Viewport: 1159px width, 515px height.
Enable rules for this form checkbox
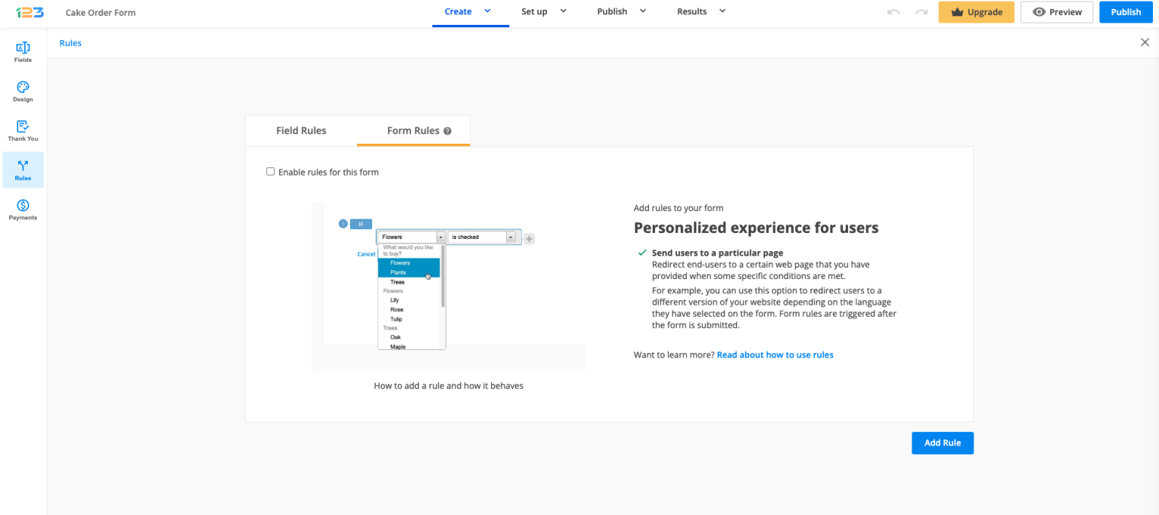point(271,172)
